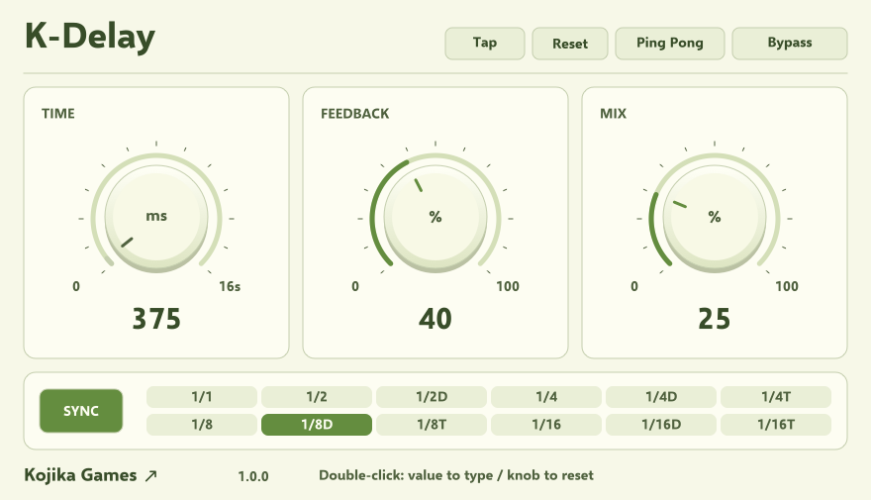
Task: Click the external link arrow icon
Action: pos(151,475)
